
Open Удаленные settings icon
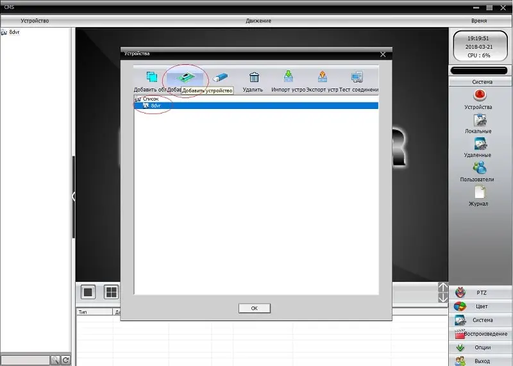(x=480, y=144)
